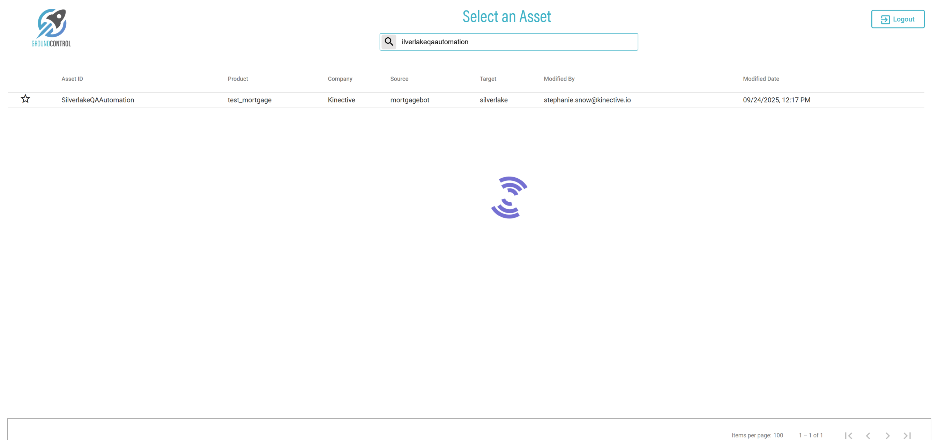The image size is (938, 440).
Task: Sort by Product column header
Action: [x=238, y=79]
